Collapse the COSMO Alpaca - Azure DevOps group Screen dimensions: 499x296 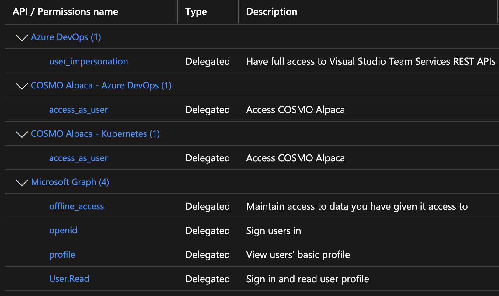click(x=21, y=86)
